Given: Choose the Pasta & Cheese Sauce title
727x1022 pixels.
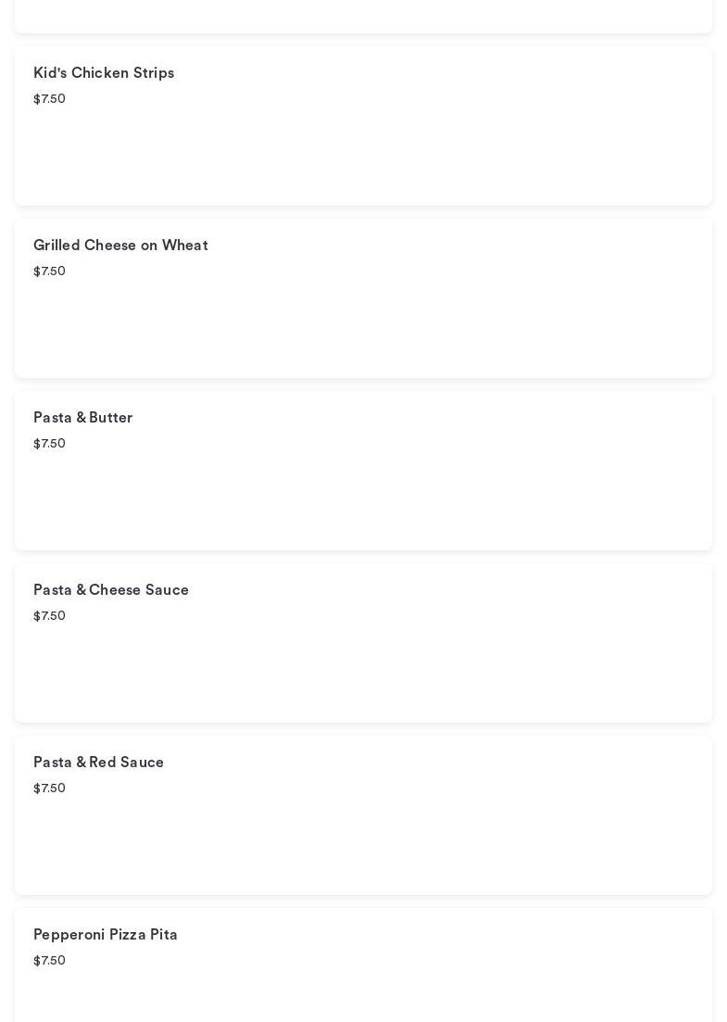Looking at the screenshot, I should click(x=111, y=590).
